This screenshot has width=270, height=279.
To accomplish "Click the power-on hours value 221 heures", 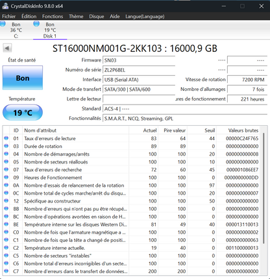I will 247,99.
